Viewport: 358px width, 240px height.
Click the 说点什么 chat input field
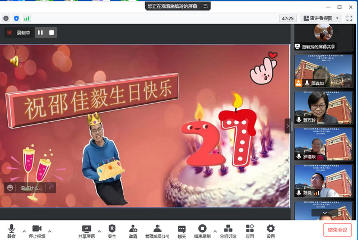pyautogui.click(x=31, y=188)
